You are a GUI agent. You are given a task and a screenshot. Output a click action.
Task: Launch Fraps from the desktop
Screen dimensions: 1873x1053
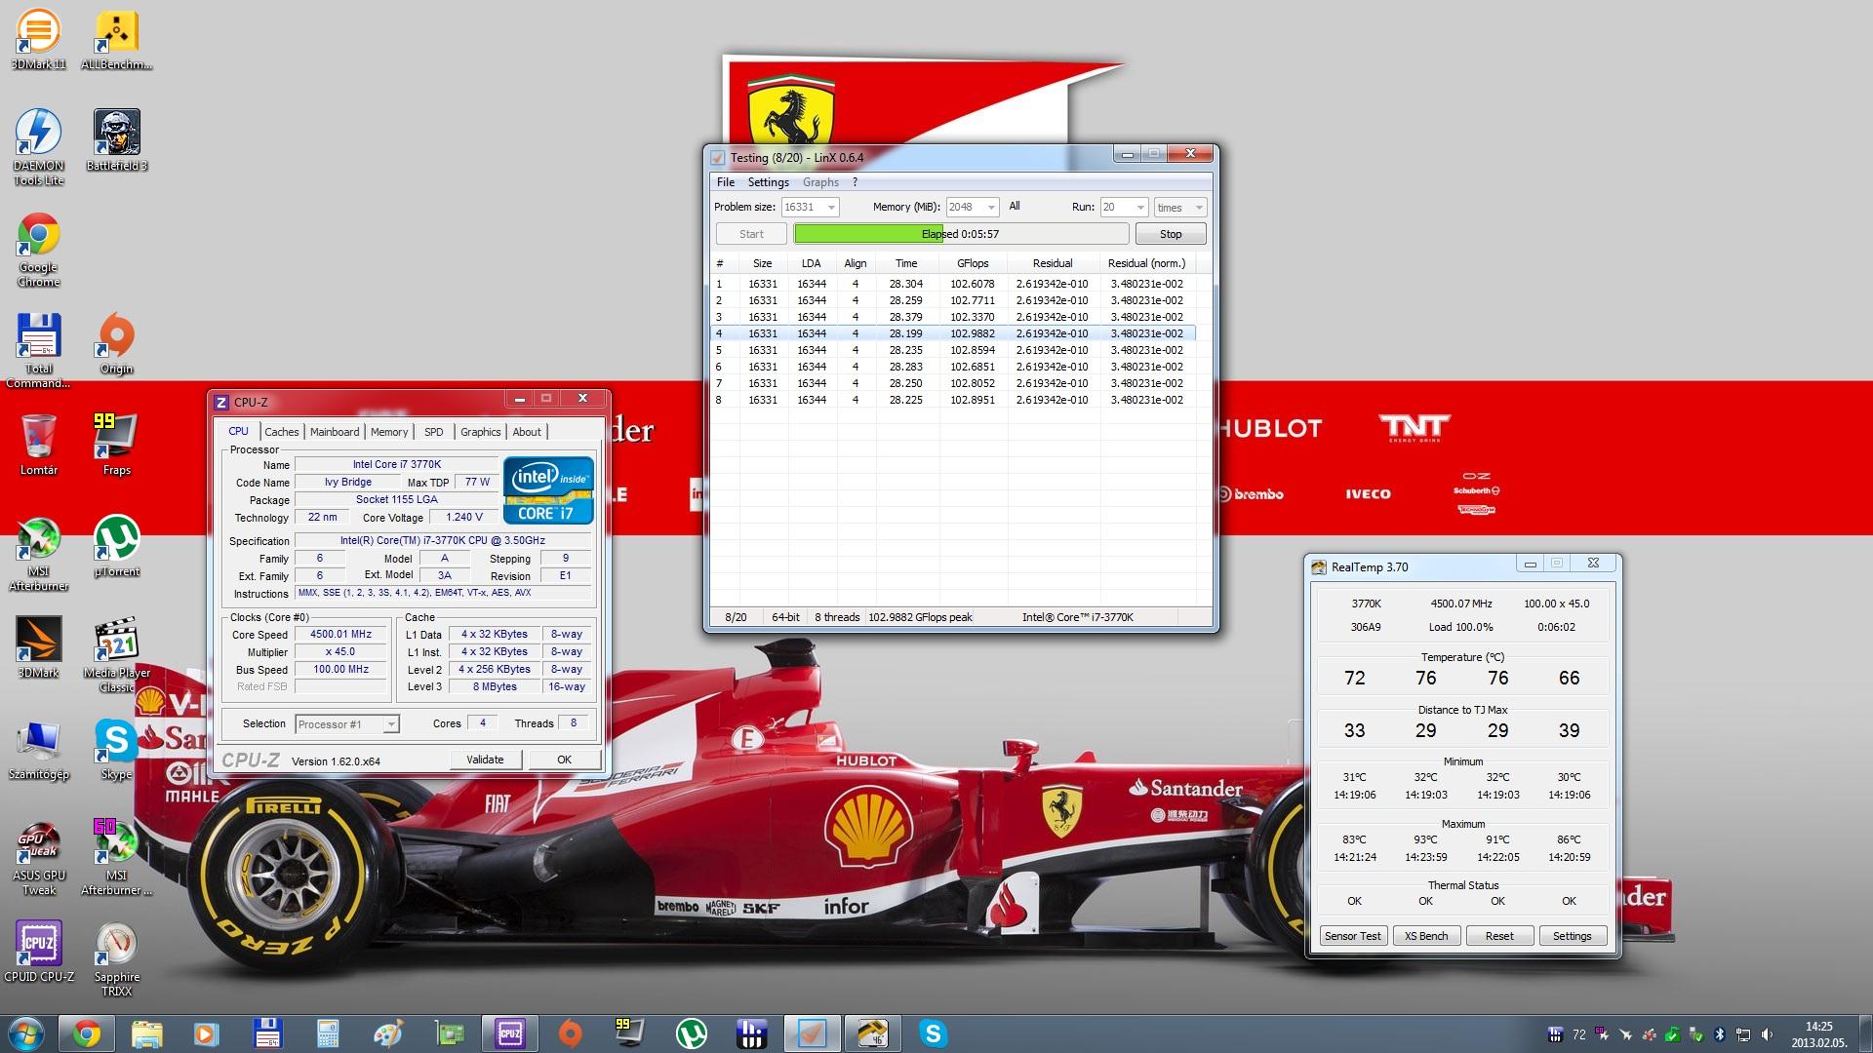coord(117,445)
